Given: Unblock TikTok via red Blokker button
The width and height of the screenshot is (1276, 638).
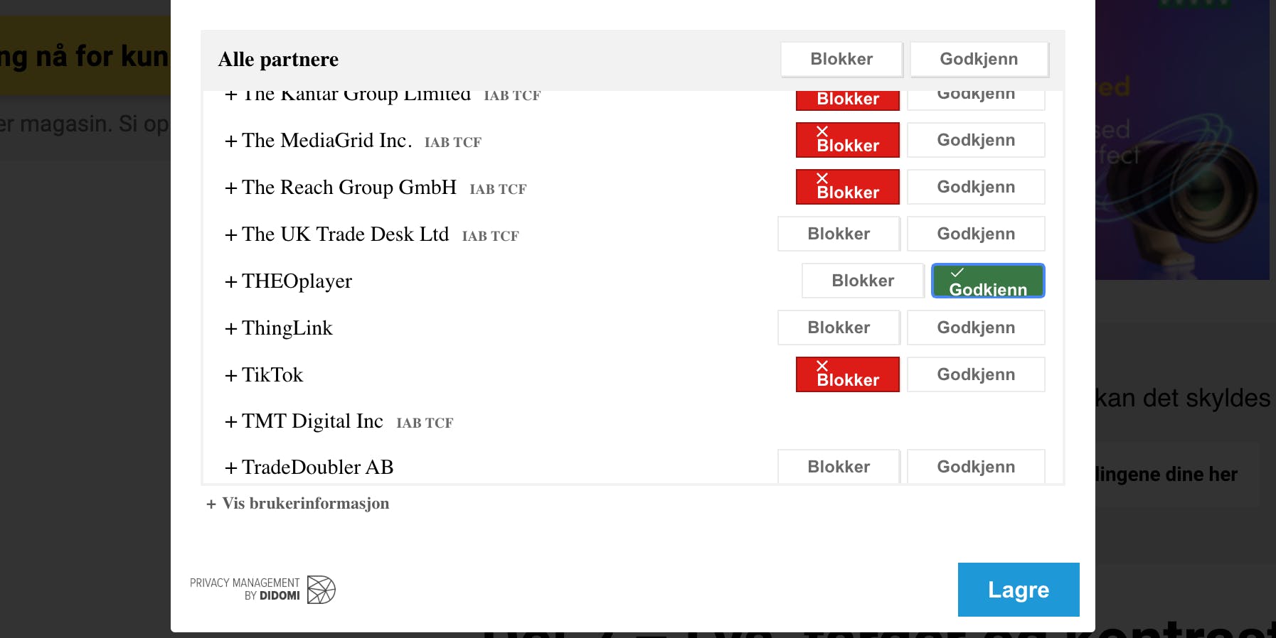Looking at the screenshot, I should 848,374.
